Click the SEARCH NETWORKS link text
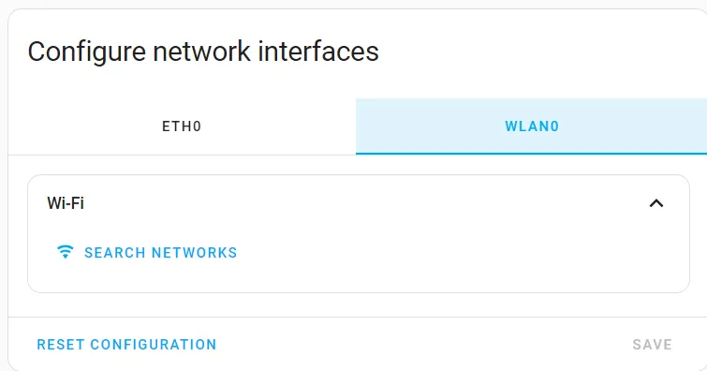The width and height of the screenshot is (707, 371). click(x=160, y=252)
